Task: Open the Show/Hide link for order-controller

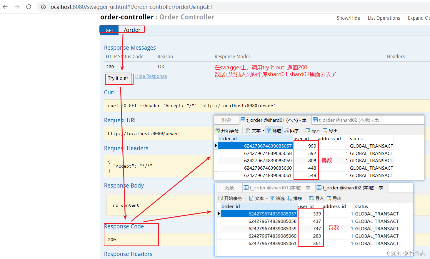Action: pos(348,18)
